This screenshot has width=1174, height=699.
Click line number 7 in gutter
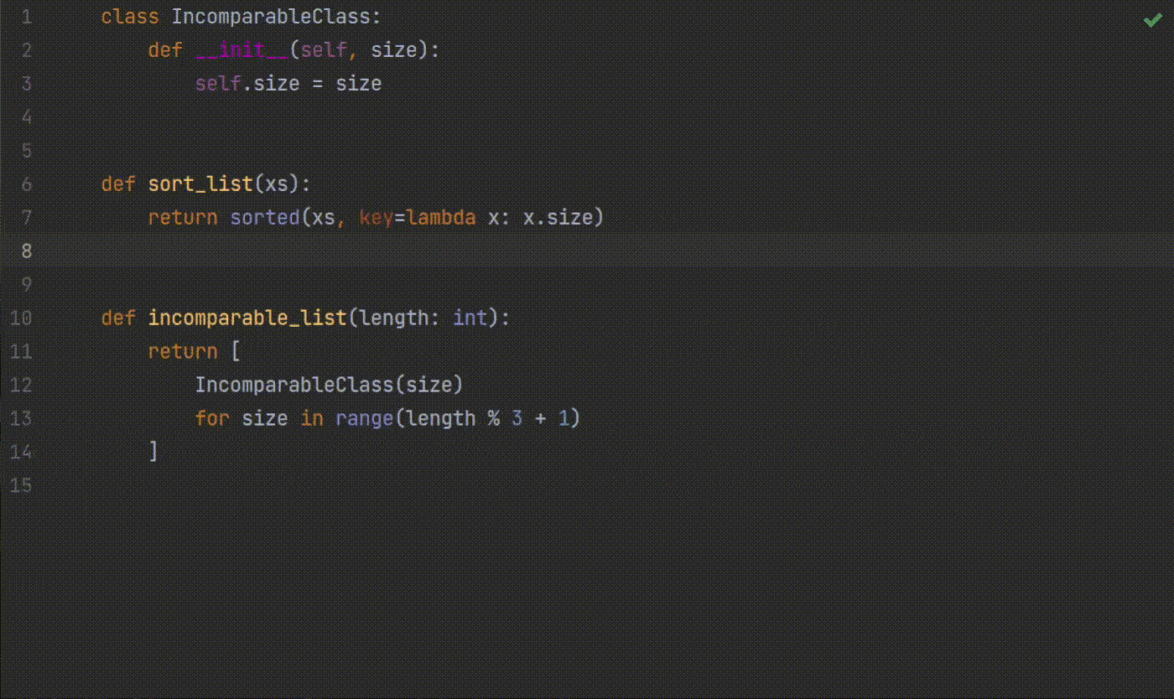click(26, 218)
